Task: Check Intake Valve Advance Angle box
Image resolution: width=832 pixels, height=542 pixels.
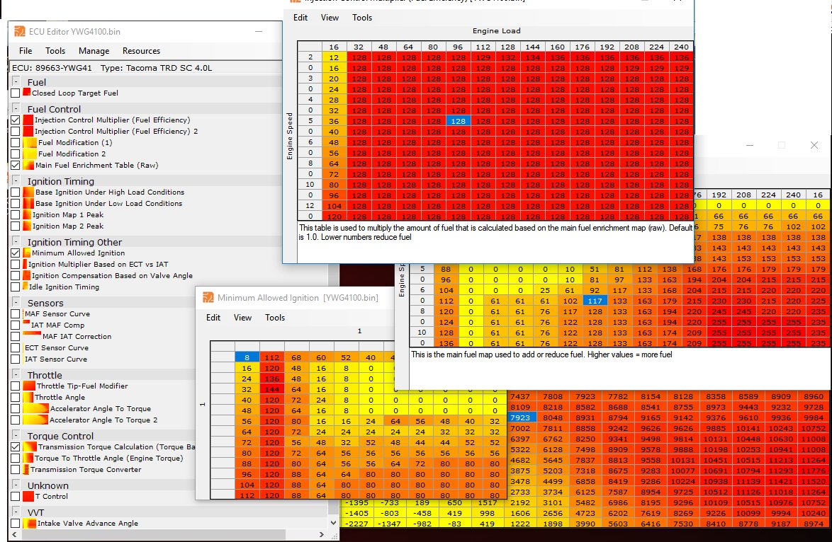Action: 16,524
